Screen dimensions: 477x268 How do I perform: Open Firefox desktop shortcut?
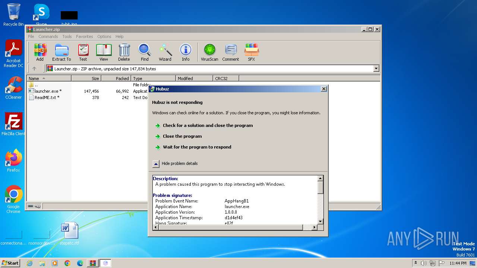(x=13, y=161)
